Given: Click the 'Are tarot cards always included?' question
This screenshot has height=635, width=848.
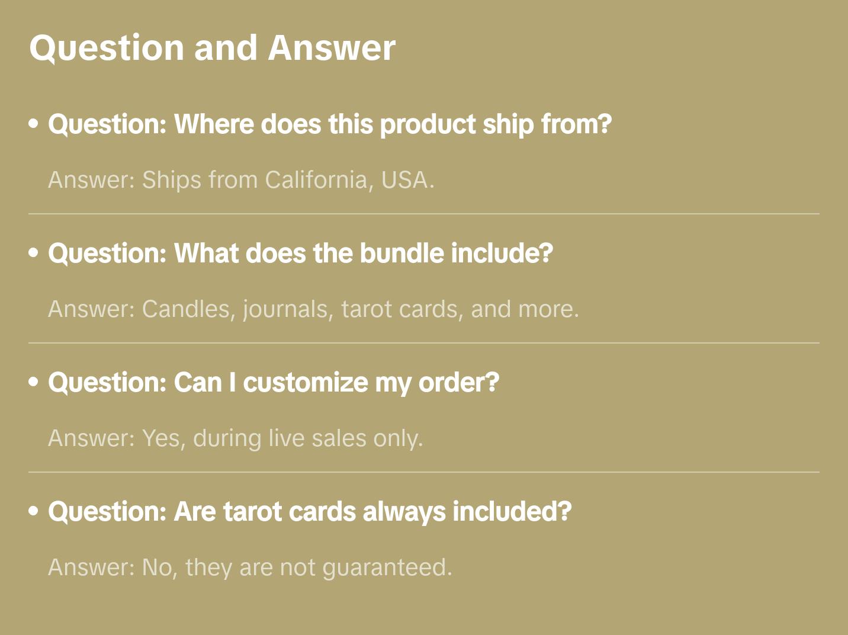Looking at the screenshot, I should click(309, 512).
